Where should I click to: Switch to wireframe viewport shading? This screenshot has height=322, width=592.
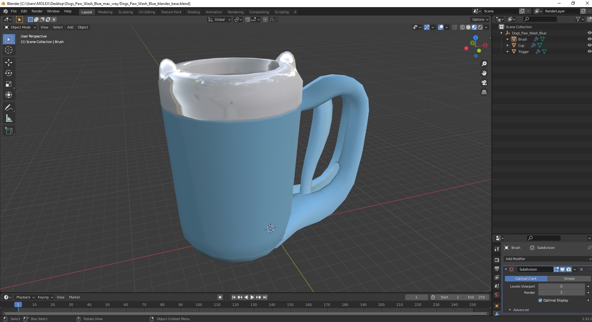click(x=462, y=27)
